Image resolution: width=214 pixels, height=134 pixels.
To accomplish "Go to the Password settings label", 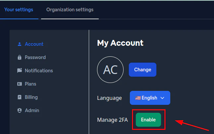I will click(x=35, y=57).
